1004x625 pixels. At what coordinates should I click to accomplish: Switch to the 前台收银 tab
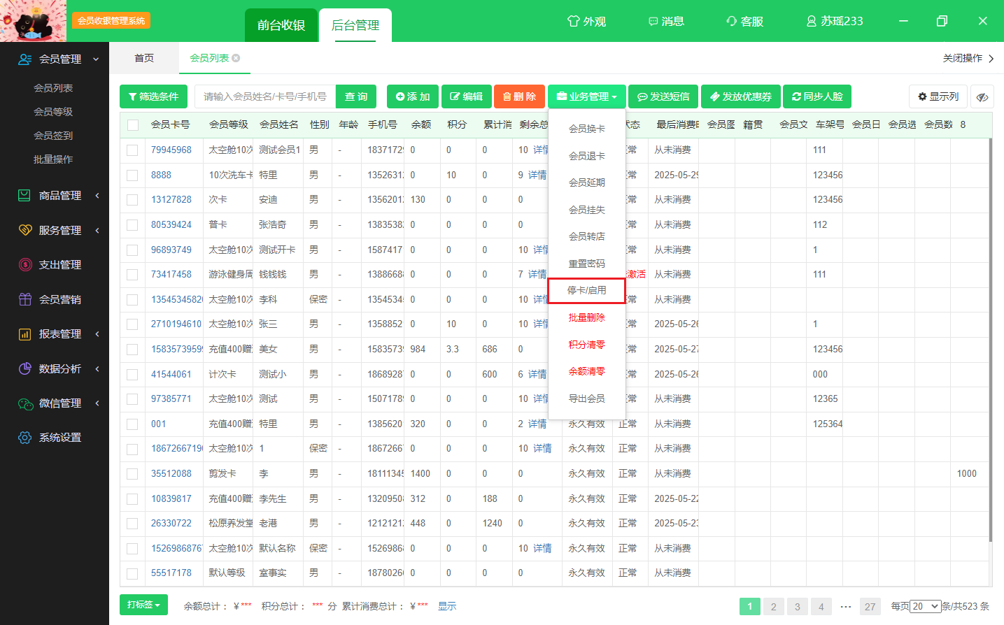pyautogui.click(x=281, y=25)
